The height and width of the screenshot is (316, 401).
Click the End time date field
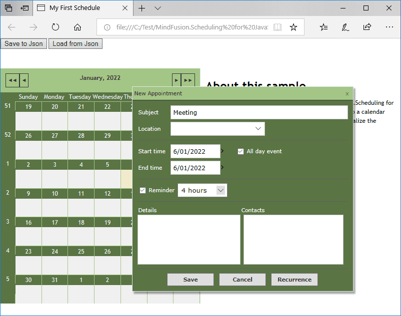(195, 168)
